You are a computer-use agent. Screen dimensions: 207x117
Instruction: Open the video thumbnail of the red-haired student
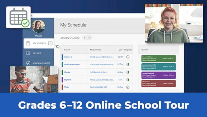pos(174,23)
